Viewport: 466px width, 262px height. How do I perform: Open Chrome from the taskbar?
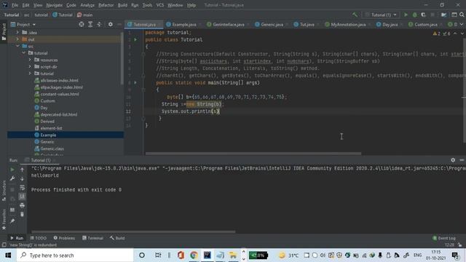pyautogui.click(x=194, y=255)
